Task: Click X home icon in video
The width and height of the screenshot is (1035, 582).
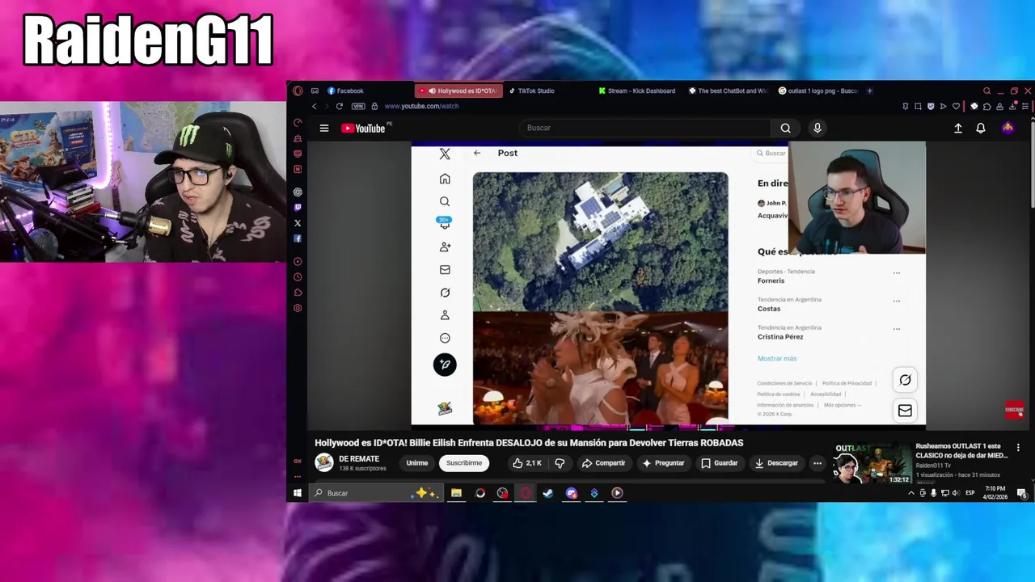Action: [445, 179]
